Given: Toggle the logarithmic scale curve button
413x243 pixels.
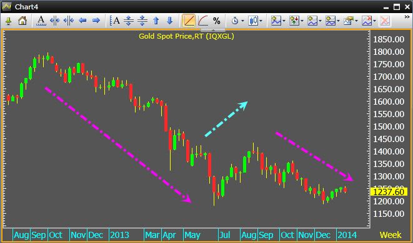Looking at the screenshot, I should 203,21.
